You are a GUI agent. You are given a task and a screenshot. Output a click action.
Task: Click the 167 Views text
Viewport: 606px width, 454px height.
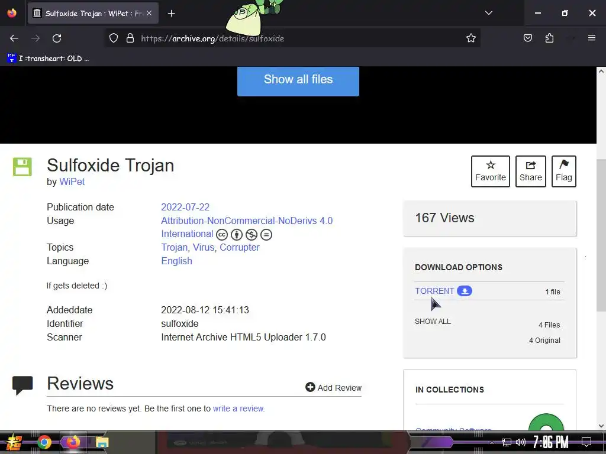click(x=444, y=218)
